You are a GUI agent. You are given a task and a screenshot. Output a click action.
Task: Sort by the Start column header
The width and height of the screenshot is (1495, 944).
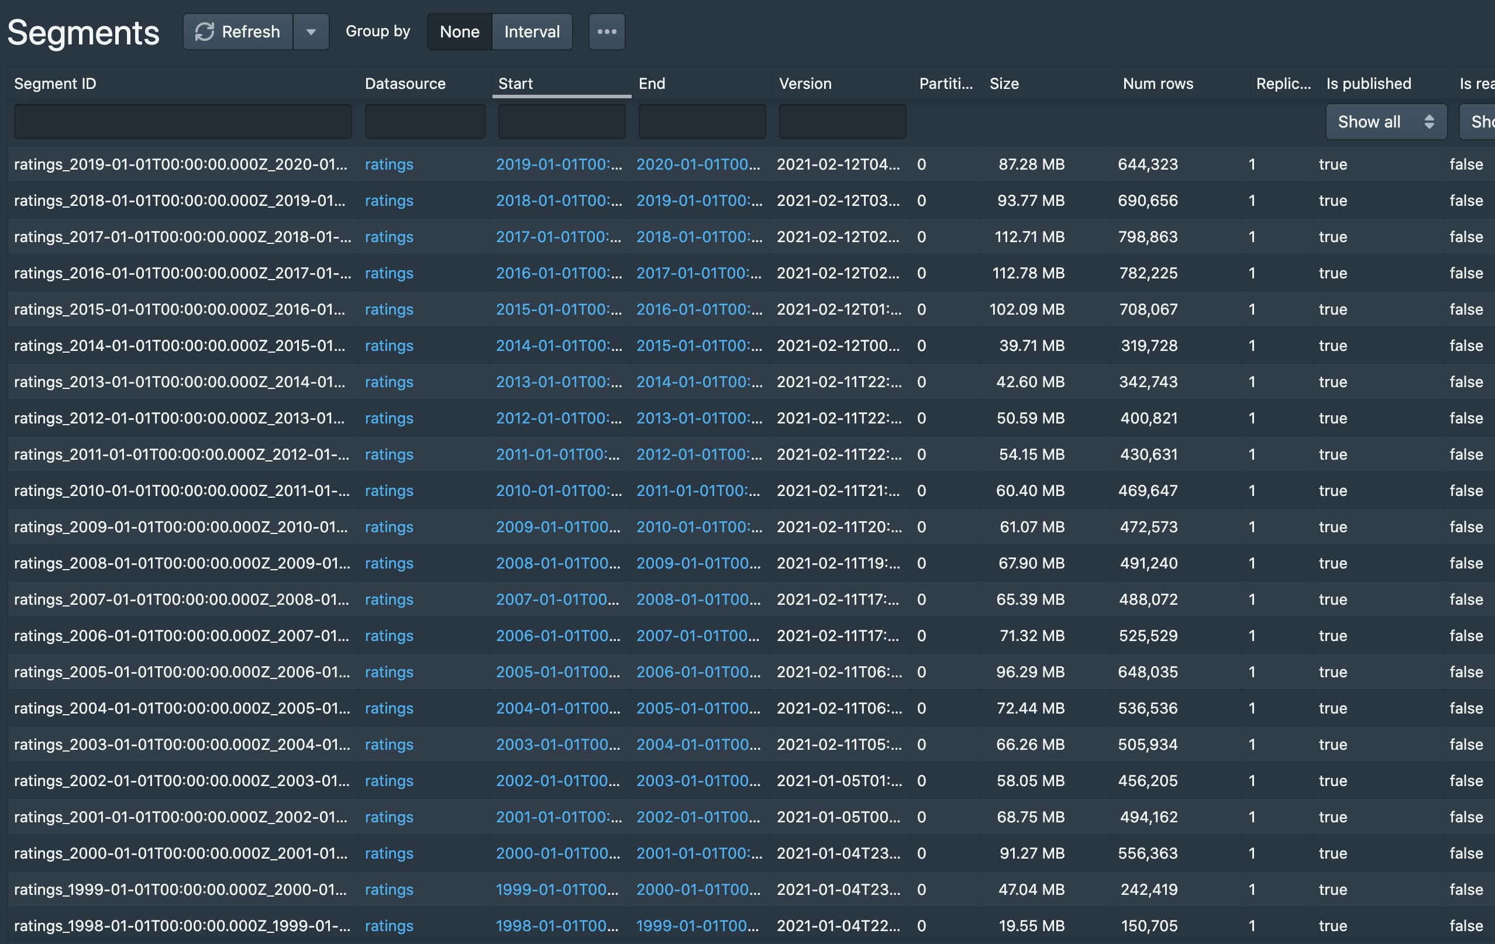(x=515, y=84)
